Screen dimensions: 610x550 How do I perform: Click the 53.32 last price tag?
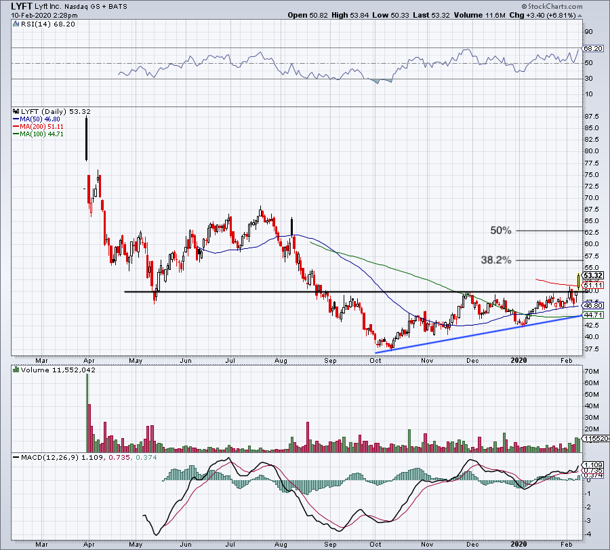click(x=593, y=275)
